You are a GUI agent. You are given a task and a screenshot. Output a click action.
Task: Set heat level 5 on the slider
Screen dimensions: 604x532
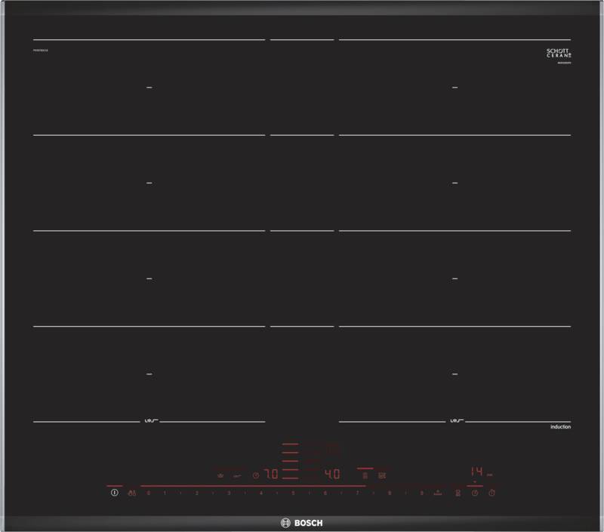[293, 493]
